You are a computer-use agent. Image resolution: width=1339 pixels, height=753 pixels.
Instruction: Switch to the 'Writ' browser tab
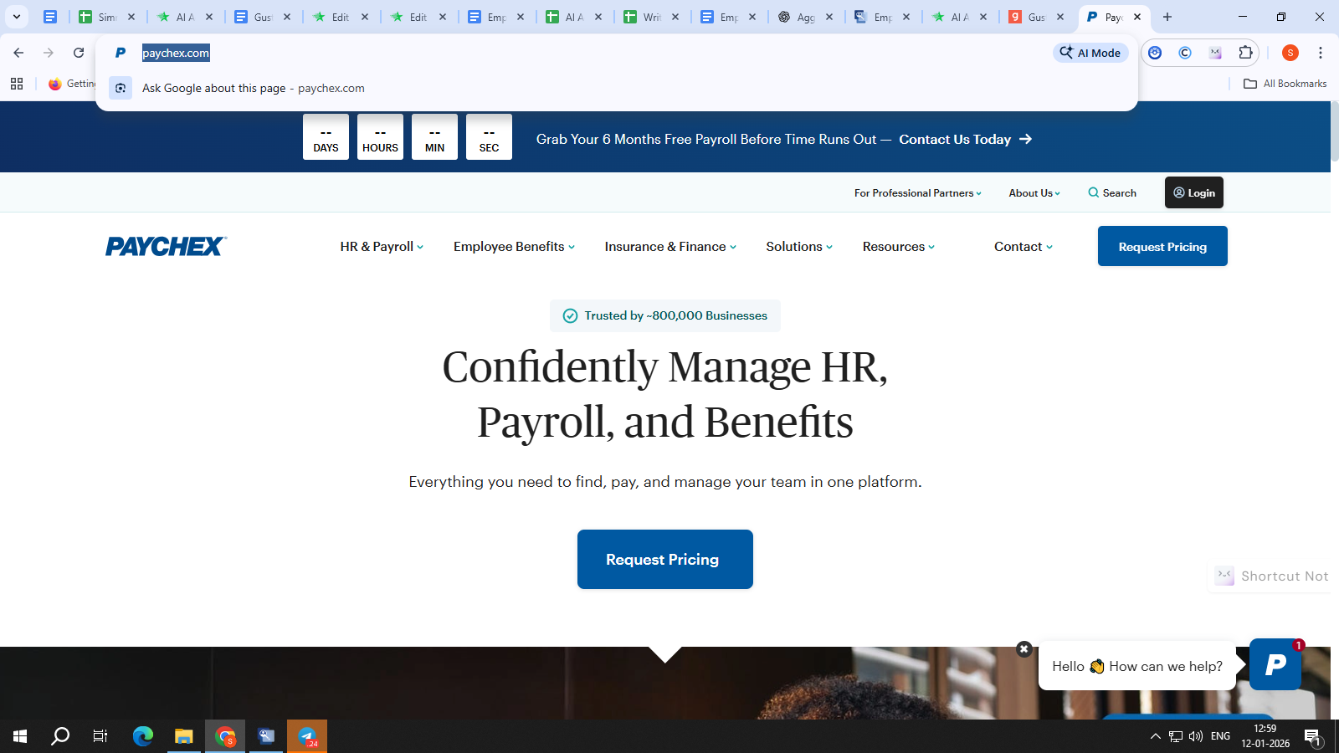(652, 17)
